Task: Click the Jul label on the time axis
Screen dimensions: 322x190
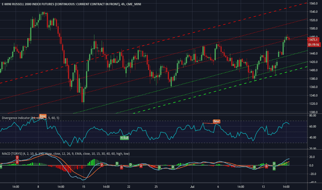Action: (x=192, y=187)
